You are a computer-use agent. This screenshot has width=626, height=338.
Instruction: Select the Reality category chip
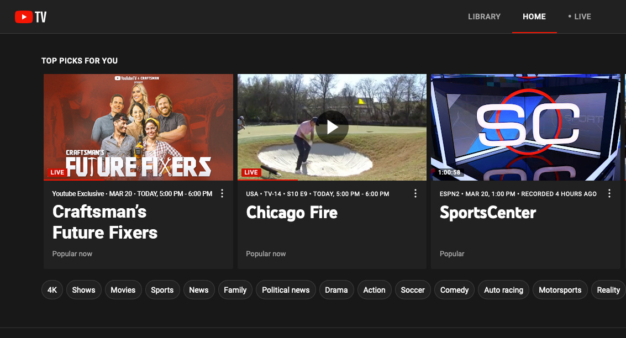(x=608, y=290)
